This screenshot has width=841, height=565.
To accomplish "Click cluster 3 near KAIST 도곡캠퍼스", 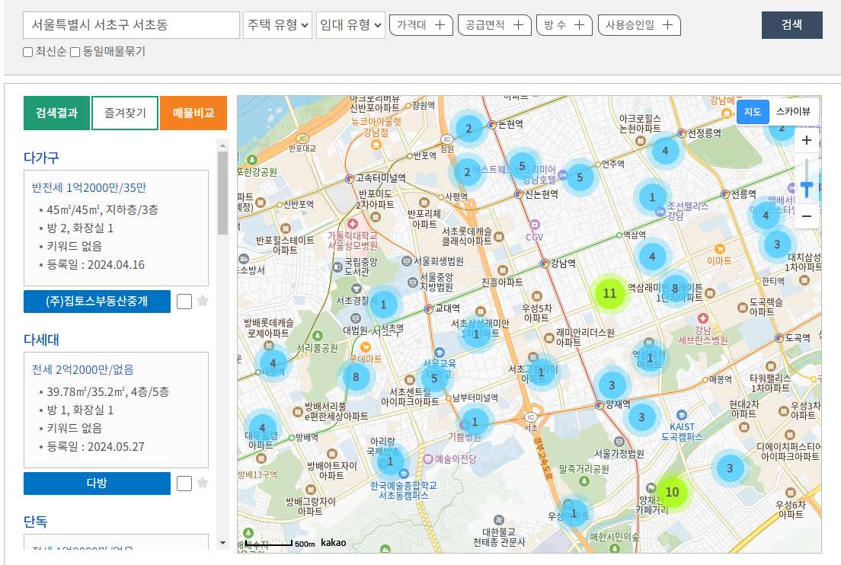I will tap(641, 417).
